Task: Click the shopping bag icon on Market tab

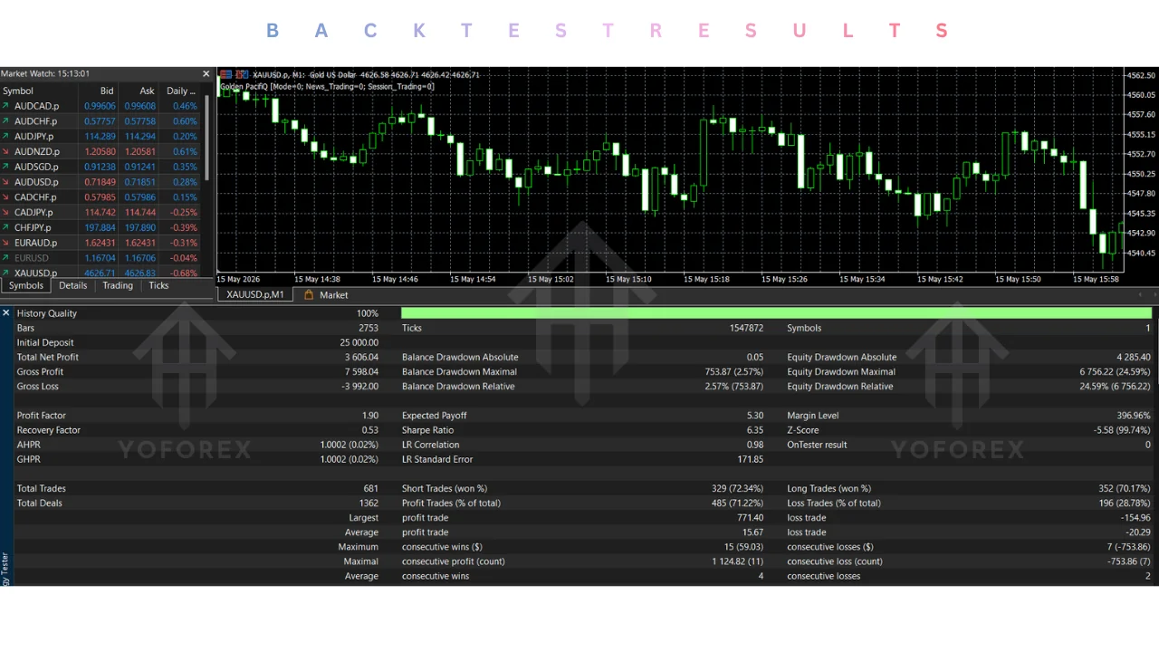Action: pos(309,295)
